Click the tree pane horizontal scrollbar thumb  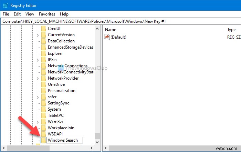click(x=28, y=148)
